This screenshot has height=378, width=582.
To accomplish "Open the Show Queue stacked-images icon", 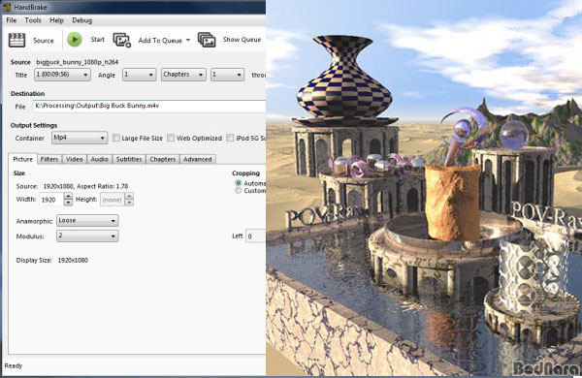I will point(207,40).
